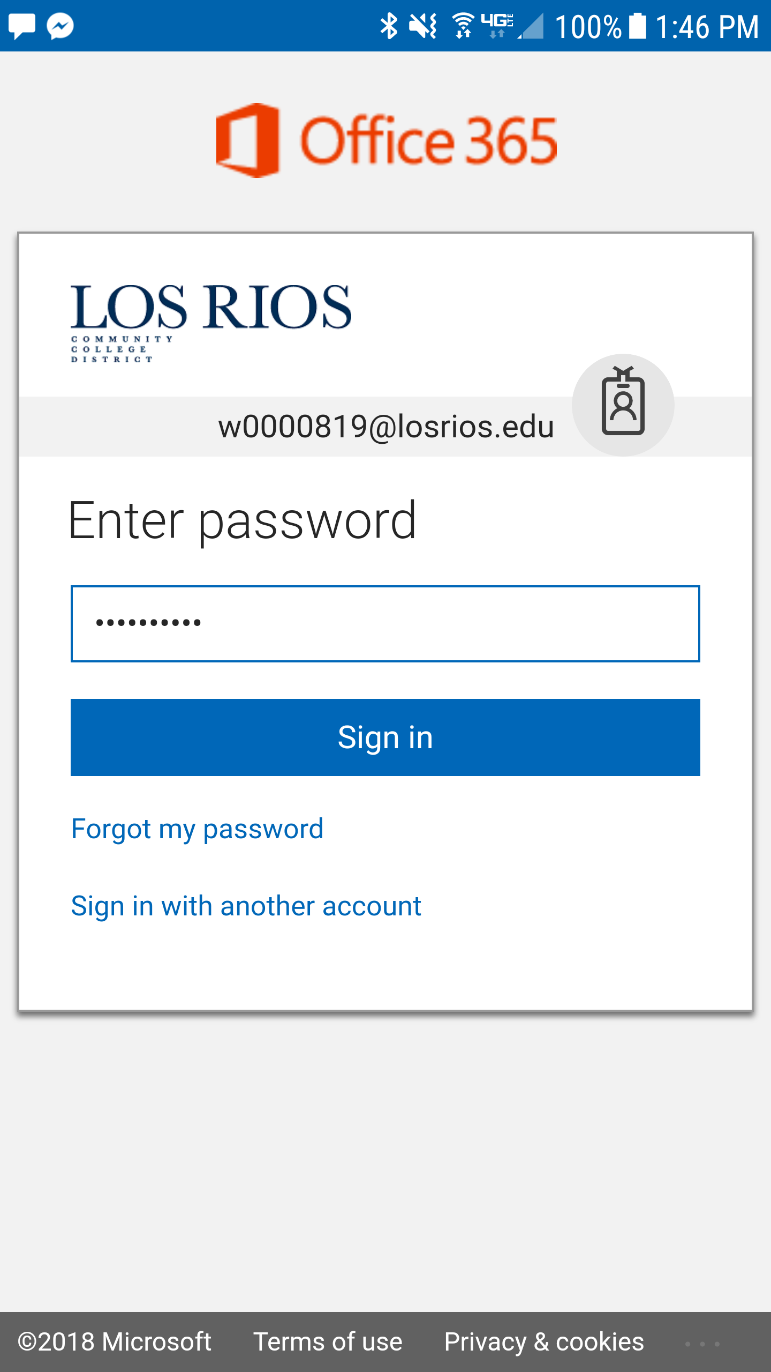The width and height of the screenshot is (771, 1372).
Task: Expand the footer three-dots more options
Action: pos(702,1344)
